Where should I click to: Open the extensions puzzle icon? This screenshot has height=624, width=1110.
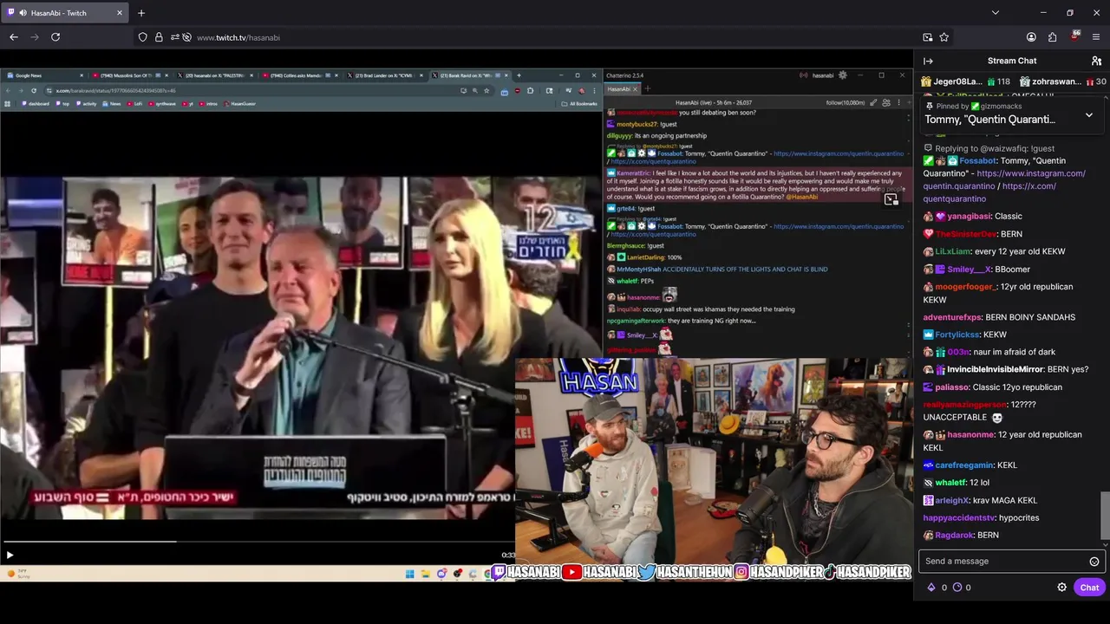pos(1052,37)
